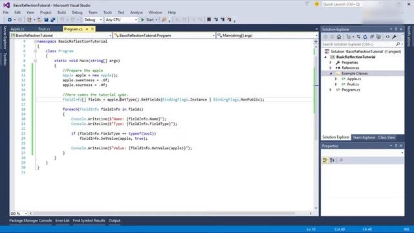Click the Previous Bookmark toolbar icon
The image size is (414, 233).
(x=216, y=19)
